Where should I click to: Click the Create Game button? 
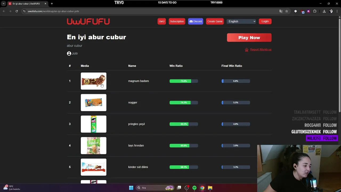[x=215, y=21]
